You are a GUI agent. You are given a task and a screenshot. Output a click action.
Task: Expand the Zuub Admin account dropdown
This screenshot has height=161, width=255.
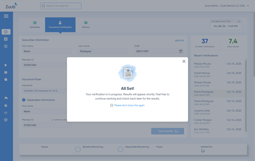248,6
